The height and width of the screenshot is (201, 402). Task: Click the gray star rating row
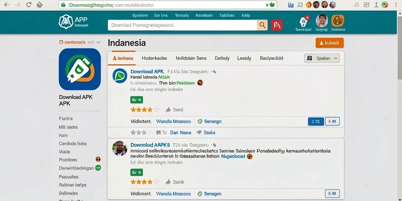point(141,133)
